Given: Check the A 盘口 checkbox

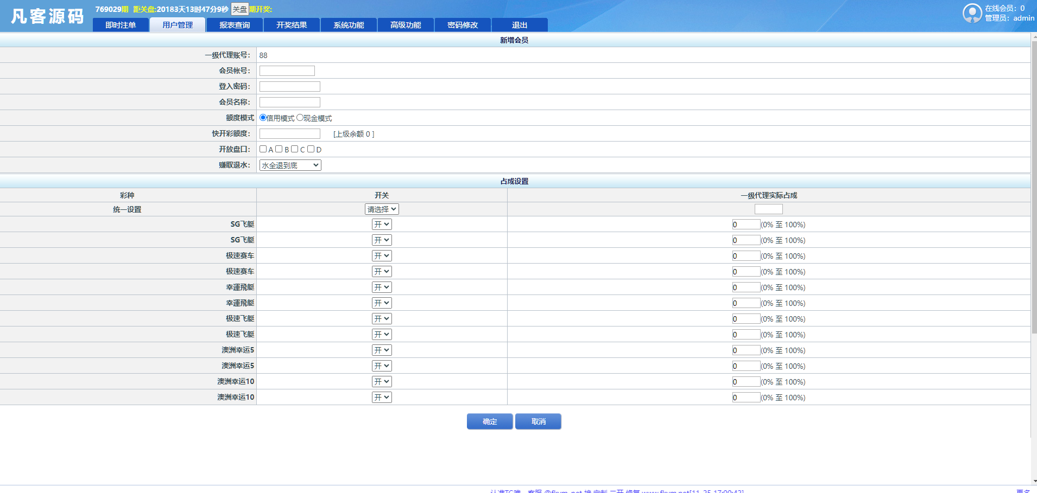Looking at the screenshot, I should 263,149.
